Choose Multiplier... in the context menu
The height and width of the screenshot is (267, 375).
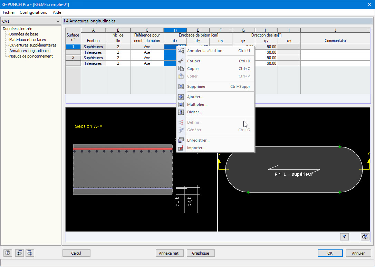215,104
